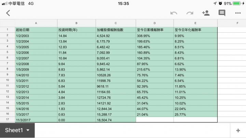This screenshot has height=138, width=246.
Task: Select cell showing 11.85%
Action: click(x=195, y=86)
